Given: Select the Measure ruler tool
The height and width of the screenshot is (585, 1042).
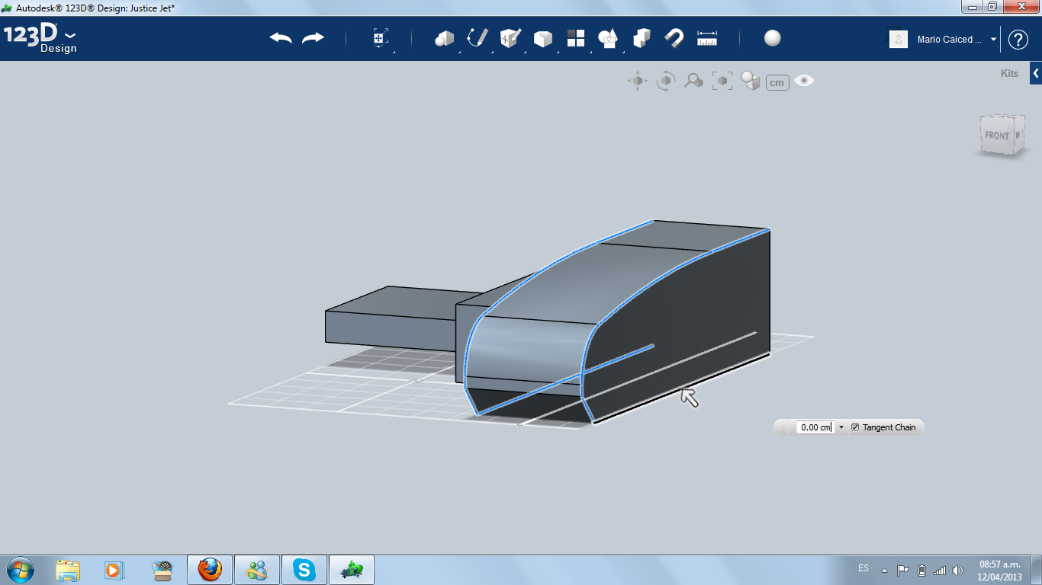Looking at the screenshot, I should pos(707,38).
